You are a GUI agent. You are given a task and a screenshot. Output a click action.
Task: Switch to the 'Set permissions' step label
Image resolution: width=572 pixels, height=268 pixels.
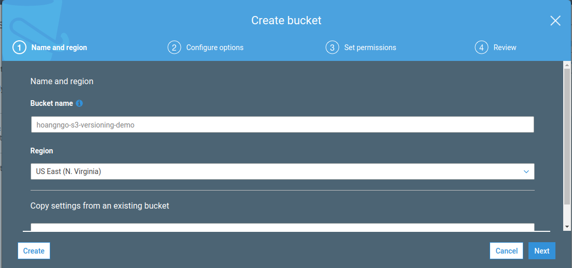(x=370, y=48)
